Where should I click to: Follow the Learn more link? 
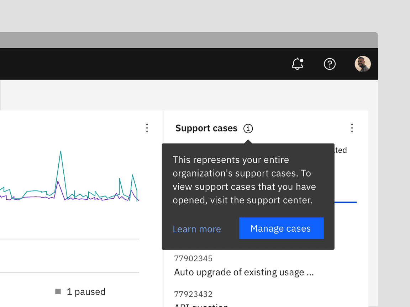click(197, 229)
